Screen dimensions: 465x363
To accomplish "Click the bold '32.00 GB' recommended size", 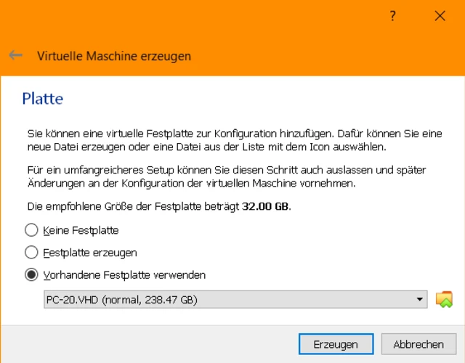I will [x=267, y=206].
